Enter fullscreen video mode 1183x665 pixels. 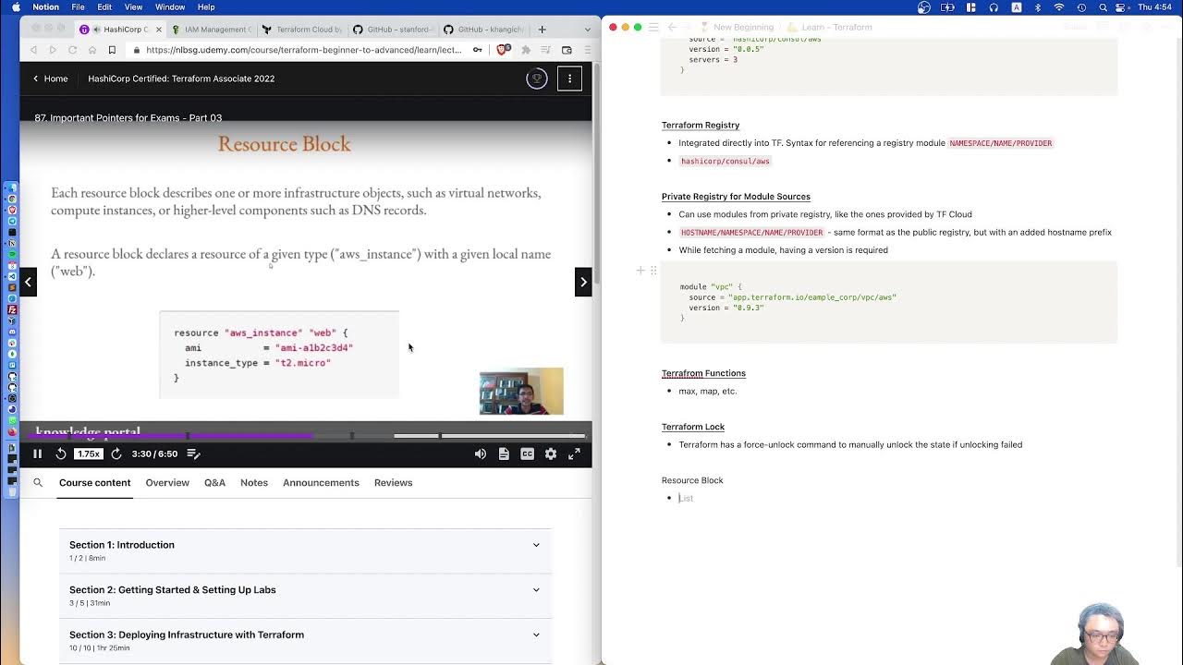(x=574, y=453)
